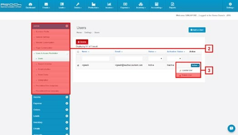Image resolution: width=238 pixels, height=135 pixels.
Task: Expand the Income sidebar section
Action: [67, 97]
